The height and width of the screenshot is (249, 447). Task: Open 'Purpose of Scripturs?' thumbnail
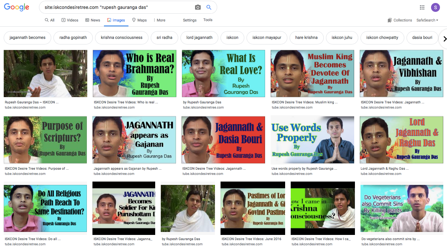point(45,140)
